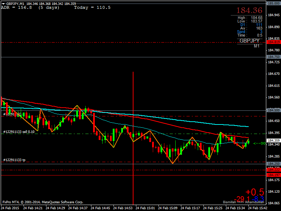Click the blue Sprd: 3 spread row
281x211 pixels.
250,32
